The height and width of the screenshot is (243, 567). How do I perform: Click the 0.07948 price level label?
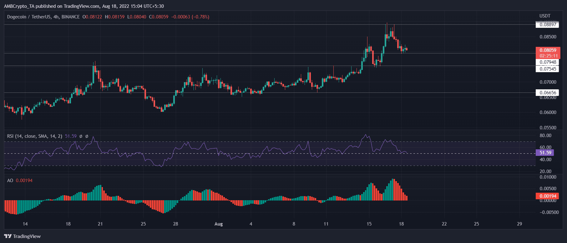coord(547,62)
